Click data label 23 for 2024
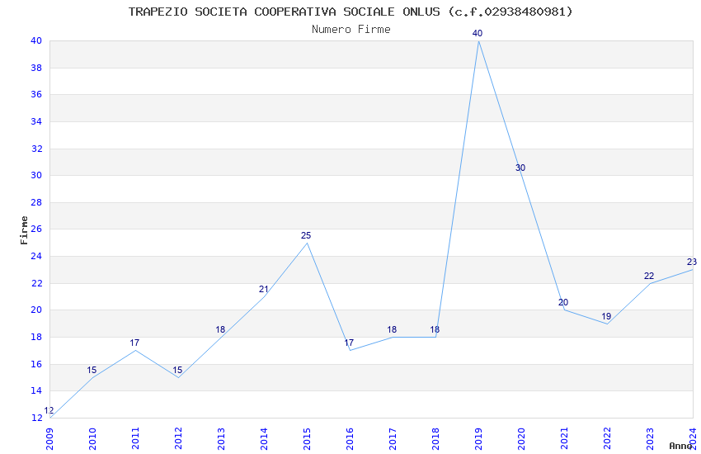 [692, 262]
